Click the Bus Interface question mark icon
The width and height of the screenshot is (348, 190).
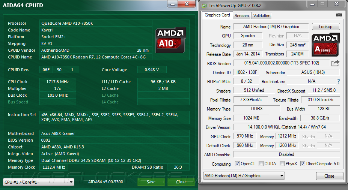339,81
